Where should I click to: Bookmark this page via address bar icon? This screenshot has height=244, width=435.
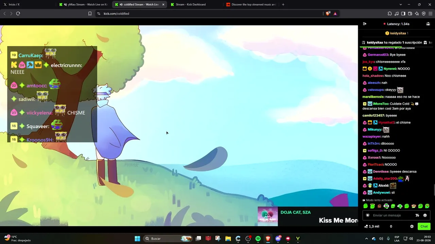click(90, 14)
